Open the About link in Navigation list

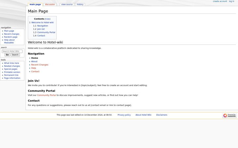[34, 62]
